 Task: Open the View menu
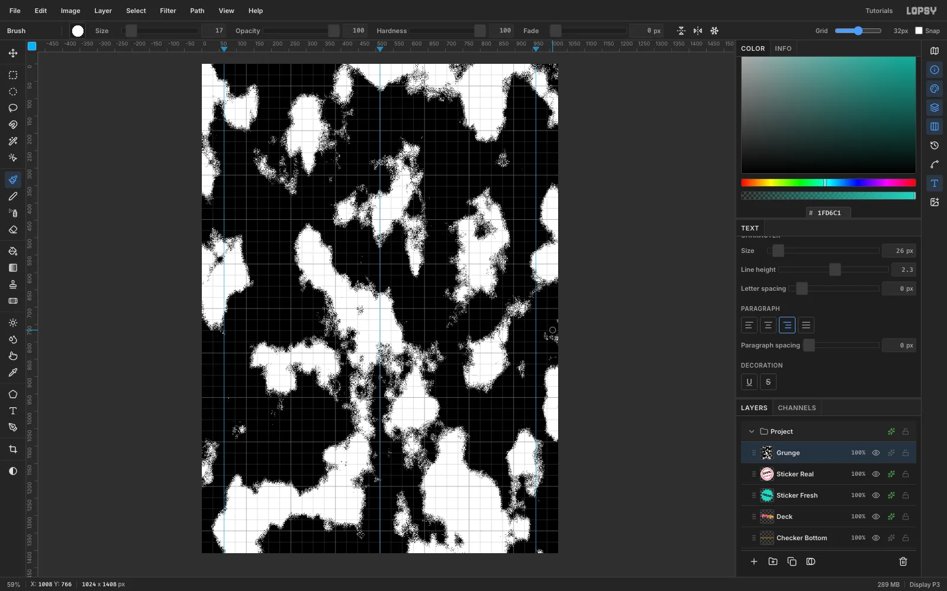pyautogui.click(x=226, y=11)
